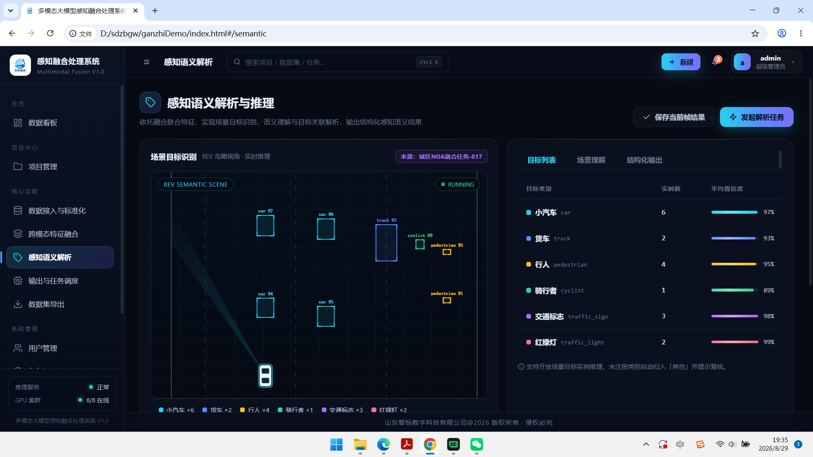Expand the browser tab search chevron

[11, 11]
